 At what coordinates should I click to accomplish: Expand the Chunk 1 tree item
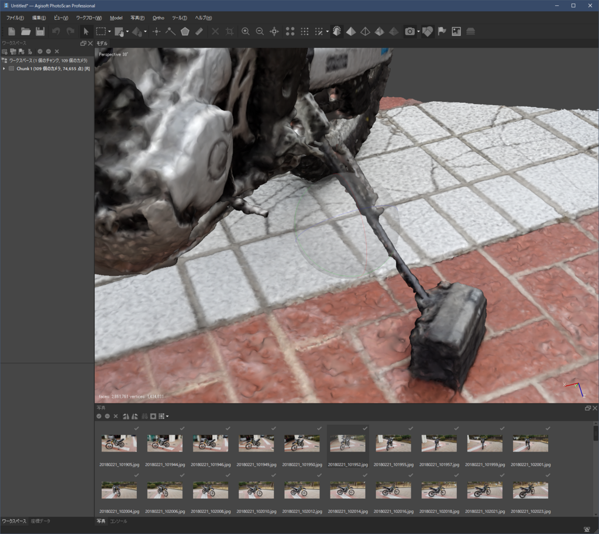(x=4, y=69)
